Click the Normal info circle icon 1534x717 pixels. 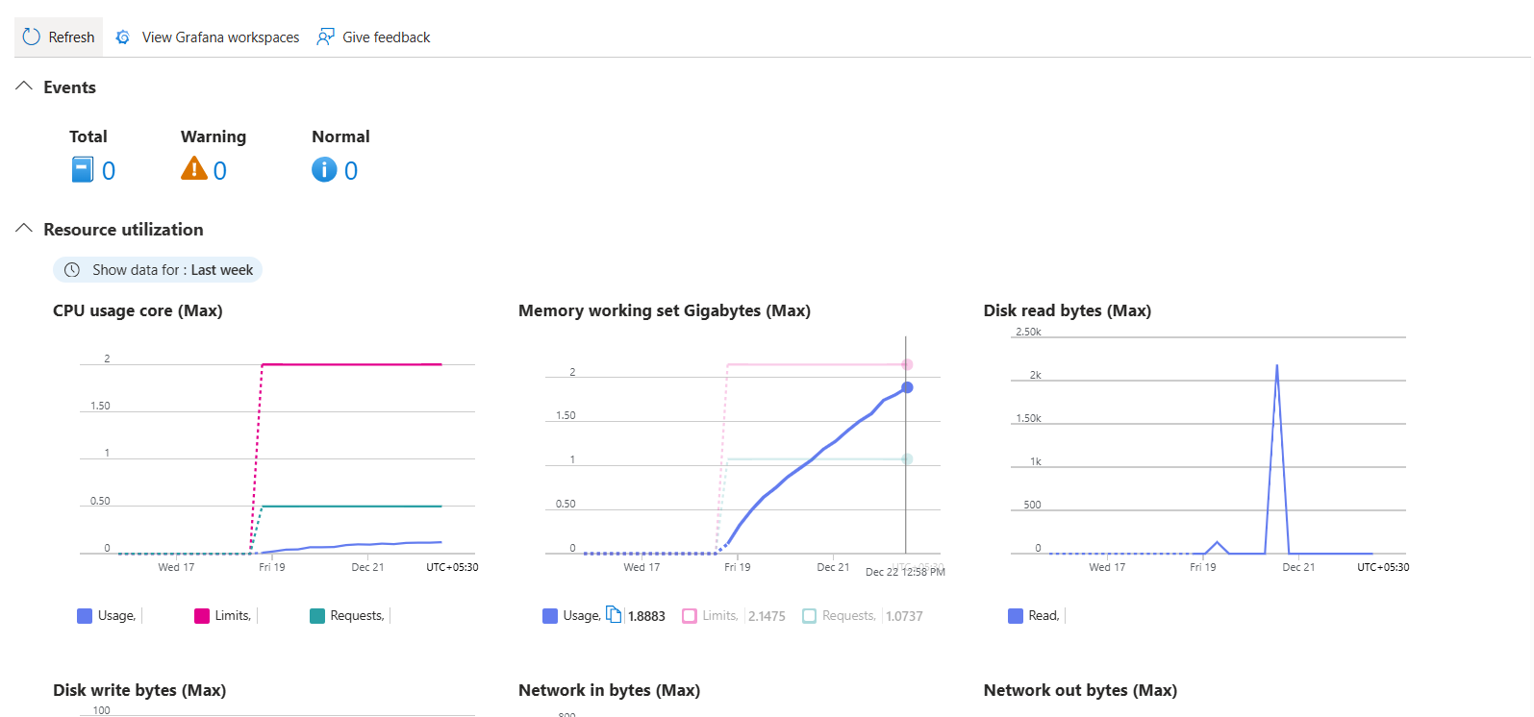325,170
